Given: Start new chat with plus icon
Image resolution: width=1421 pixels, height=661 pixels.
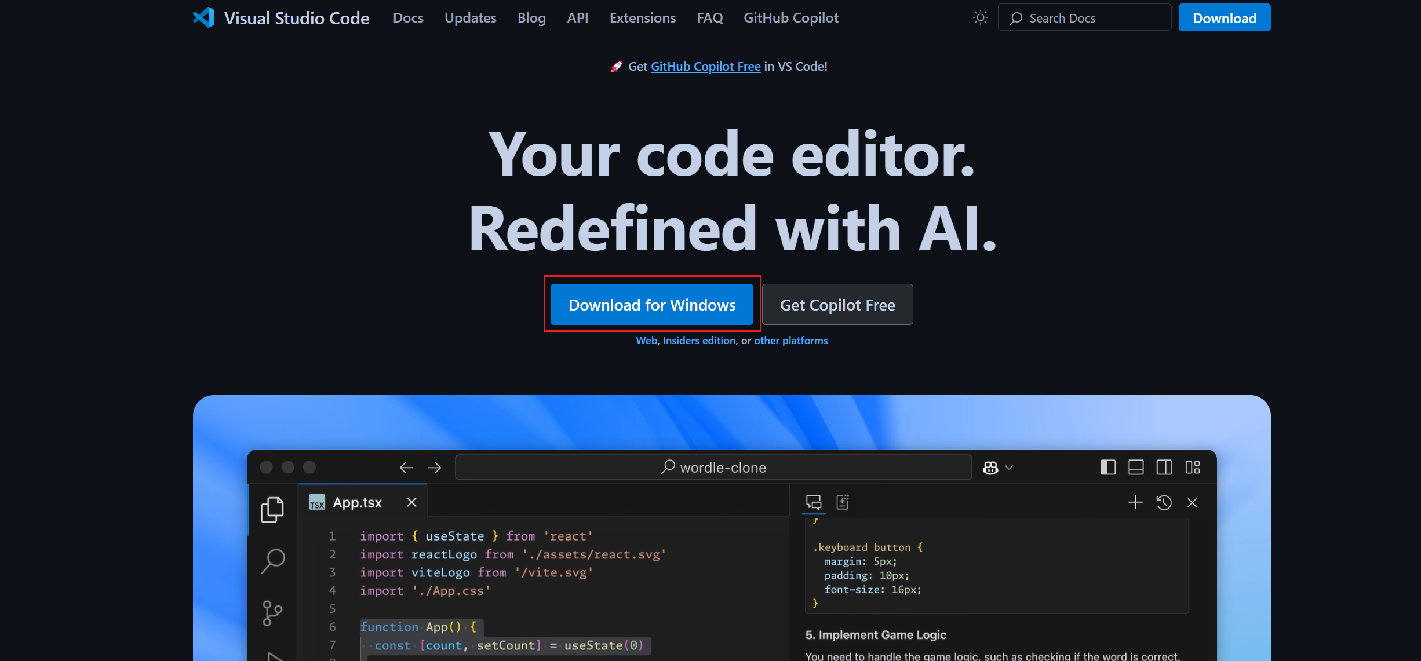Looking at the screenshot, I should [x=1135, y=502].
